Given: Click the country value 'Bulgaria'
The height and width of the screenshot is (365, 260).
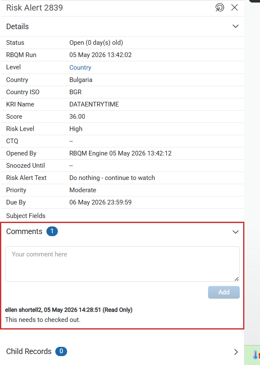Looking at the screenshot, I should 81,80.
